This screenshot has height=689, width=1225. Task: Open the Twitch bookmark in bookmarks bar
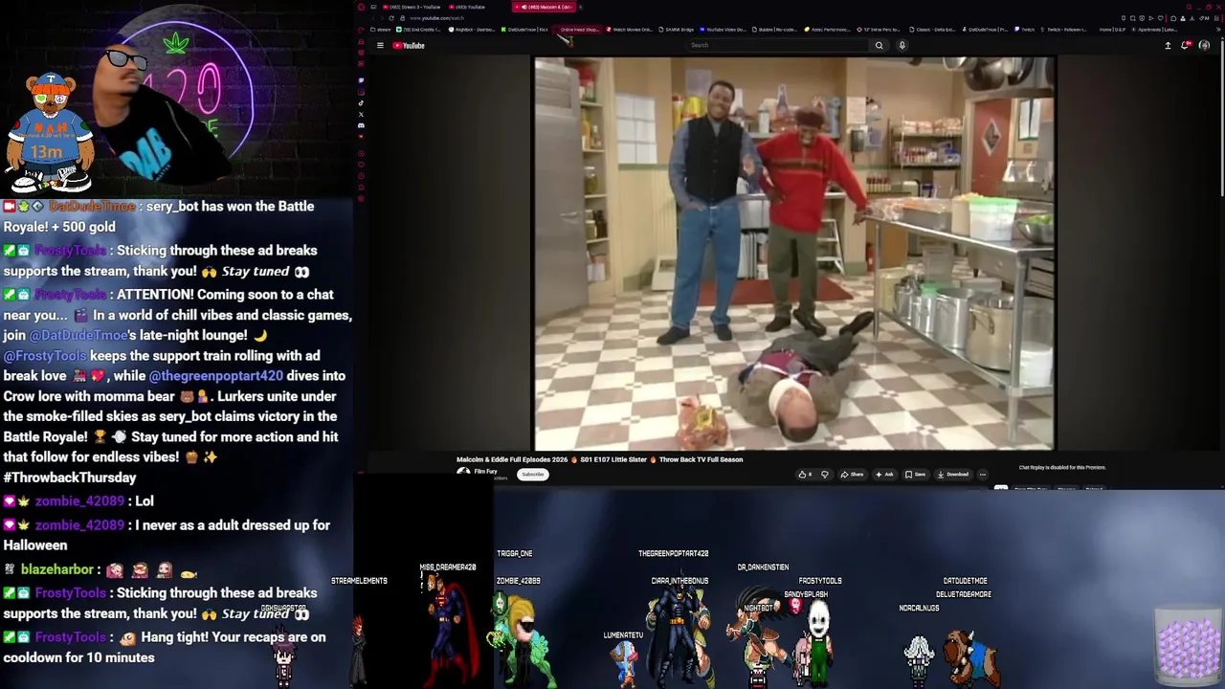coord(1025,30)
